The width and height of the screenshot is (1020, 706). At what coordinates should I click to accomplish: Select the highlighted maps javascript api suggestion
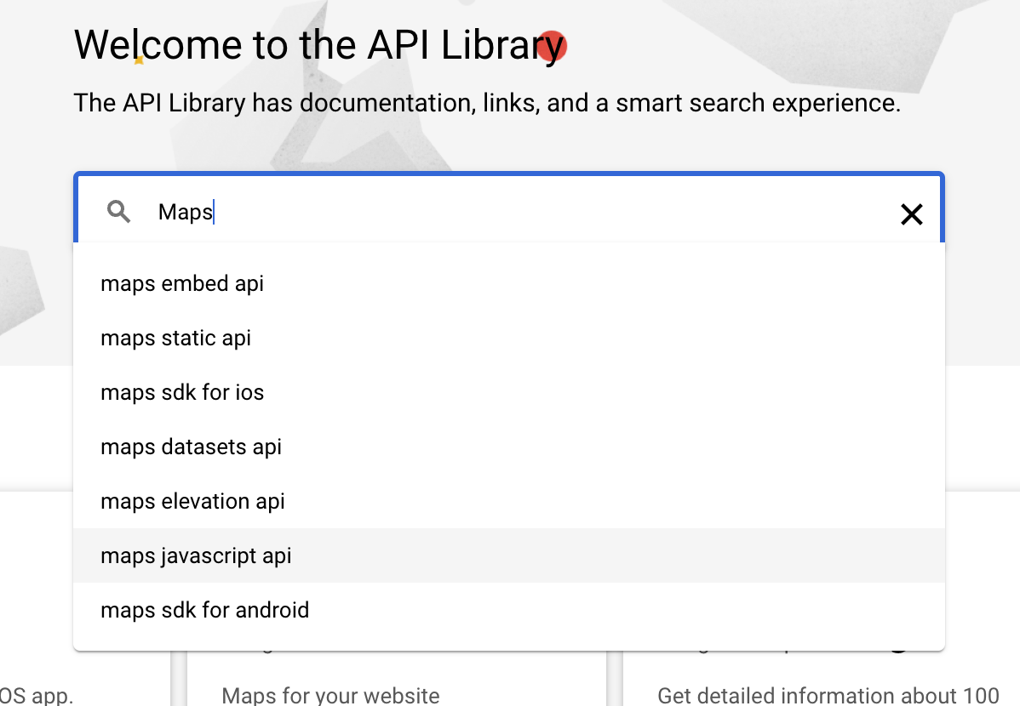[196, 555]
